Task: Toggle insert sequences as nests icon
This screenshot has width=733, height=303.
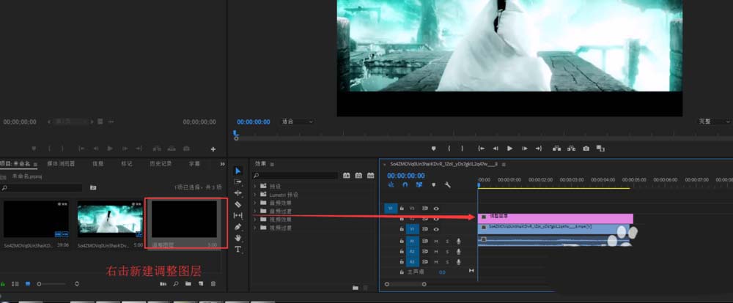Action: pyautogui.click(x=391, y=185)
